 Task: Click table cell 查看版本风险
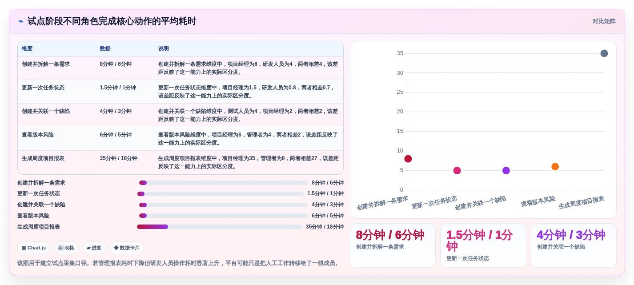tap(38, 135)
